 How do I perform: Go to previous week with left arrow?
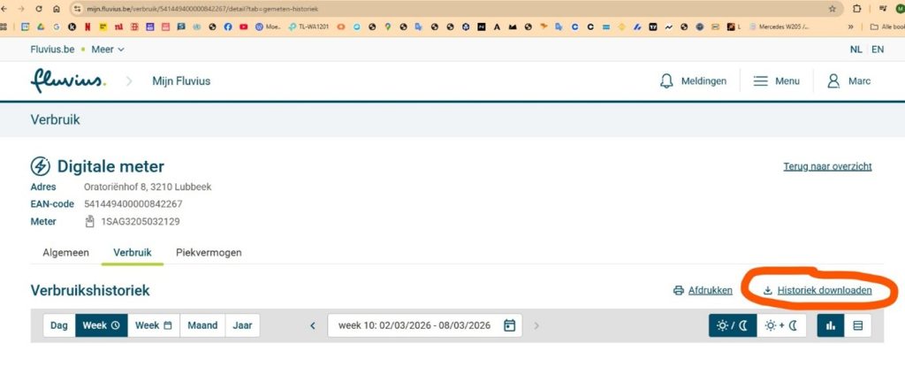tap(313, 325)
